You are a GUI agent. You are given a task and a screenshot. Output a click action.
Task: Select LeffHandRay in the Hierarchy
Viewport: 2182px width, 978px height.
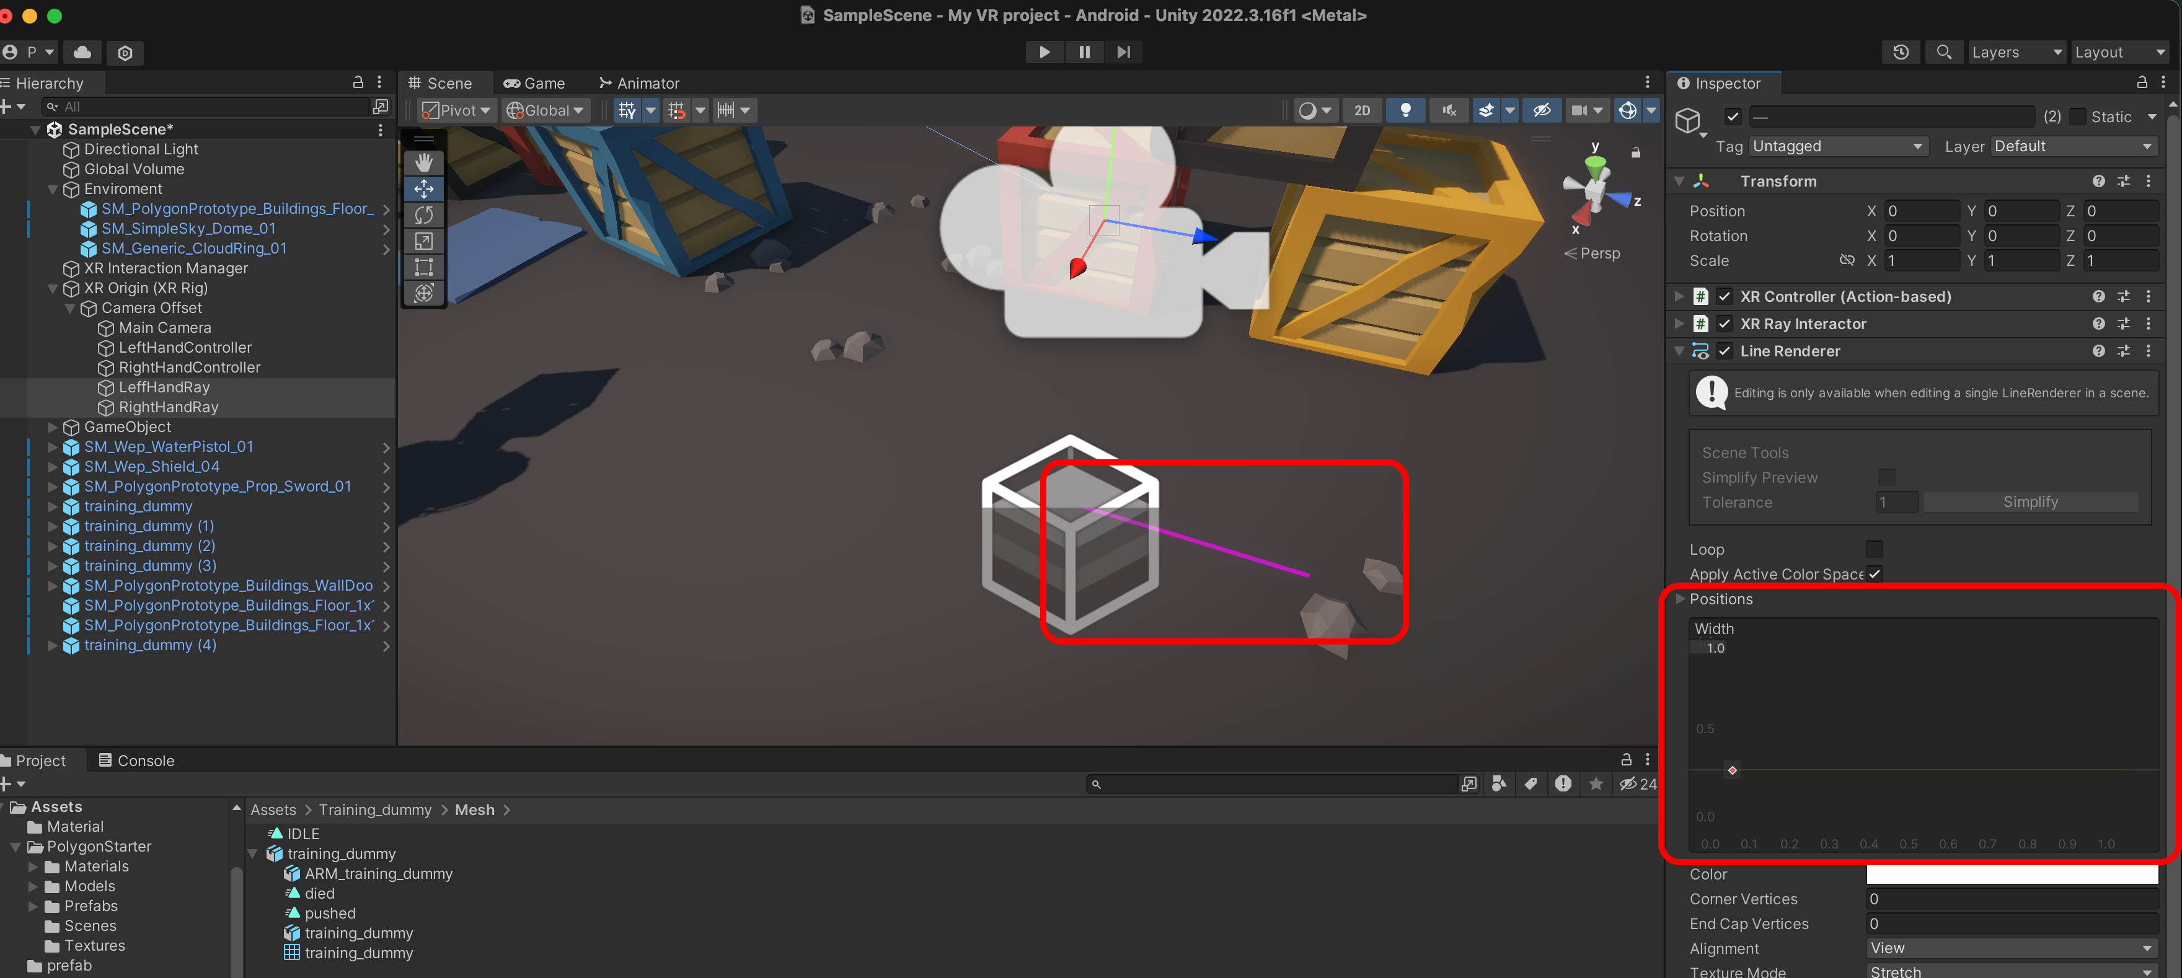pyautogui.click(x=164, y=387)
